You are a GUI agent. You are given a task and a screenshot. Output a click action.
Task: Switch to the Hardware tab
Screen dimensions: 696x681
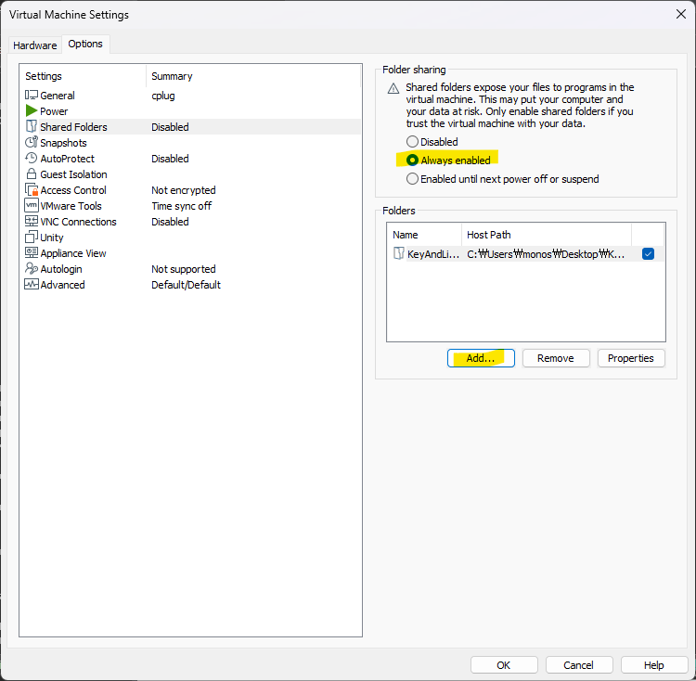35,45
